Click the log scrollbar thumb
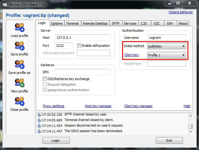Viewport: 199px width, 150px height. click(x=191, y=126)
